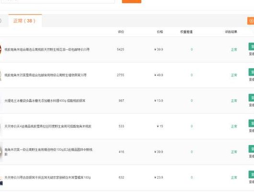
Task: Open thumbnail of the 416 reviews product
Action: [x=1, y=152]
